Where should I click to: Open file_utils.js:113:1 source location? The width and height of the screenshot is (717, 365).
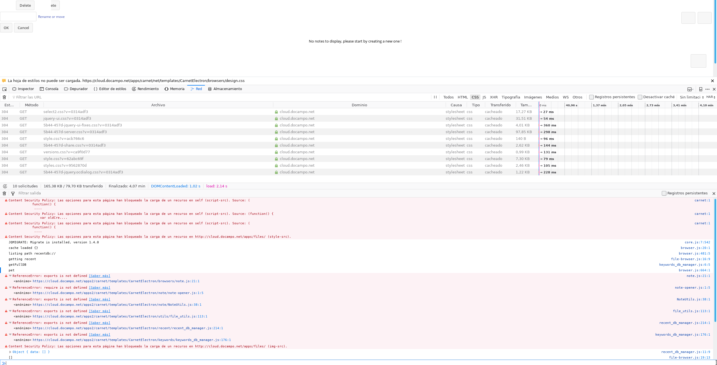pos(691,311)
